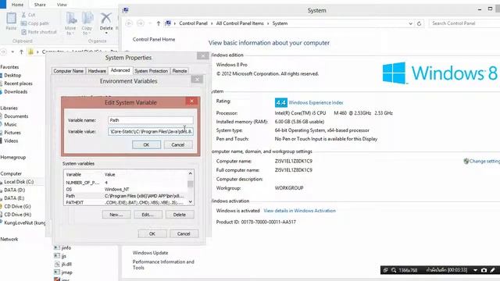Screen dimensions: 500x281
Task: Click the Paste shortcut icon in ribbon
Action: (24, 32)
